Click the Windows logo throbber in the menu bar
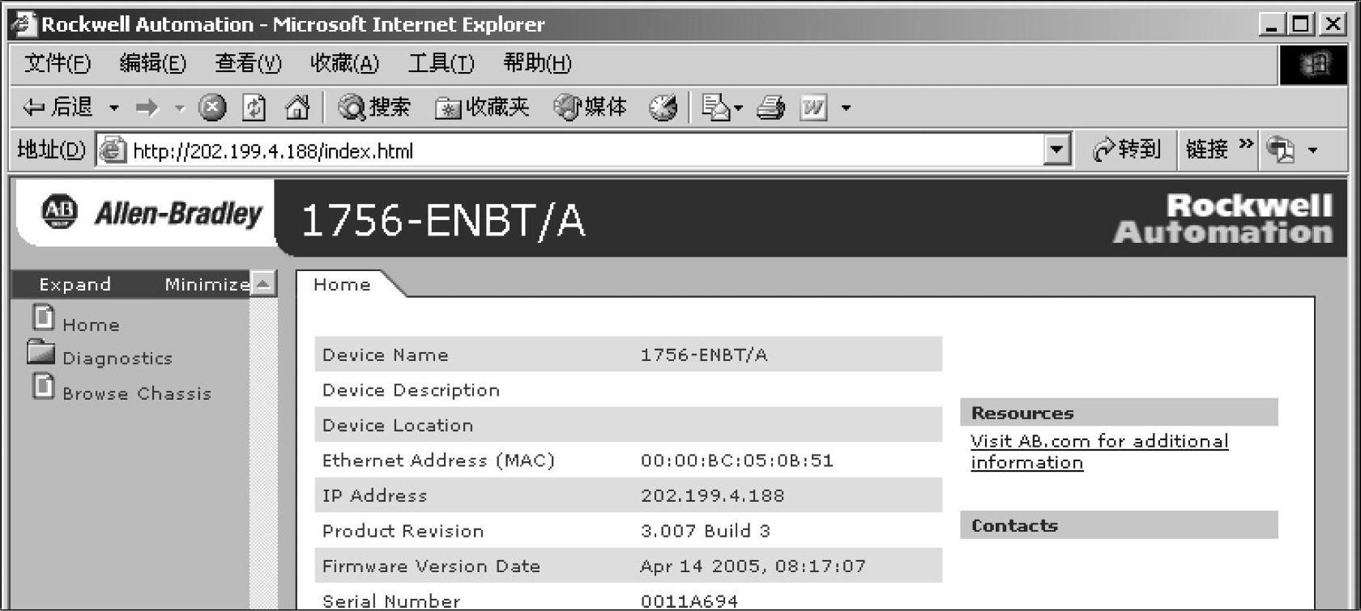This screenshot has height=611, width=1361. click(x=1313, y=64)
